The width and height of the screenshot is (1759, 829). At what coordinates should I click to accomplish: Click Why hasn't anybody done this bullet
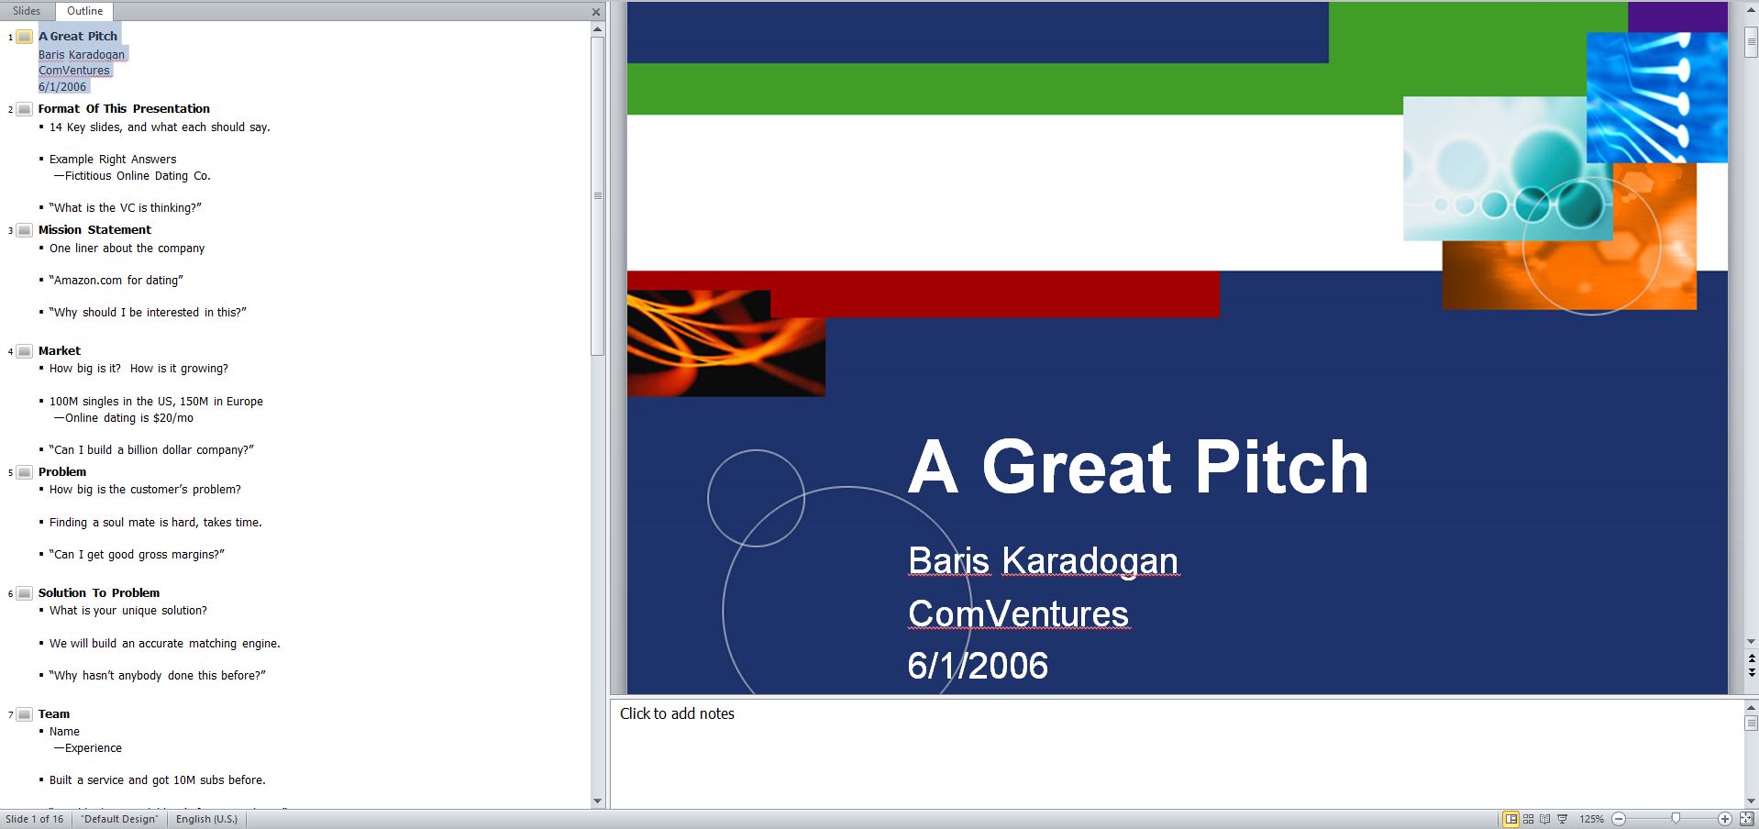point(158,676)
